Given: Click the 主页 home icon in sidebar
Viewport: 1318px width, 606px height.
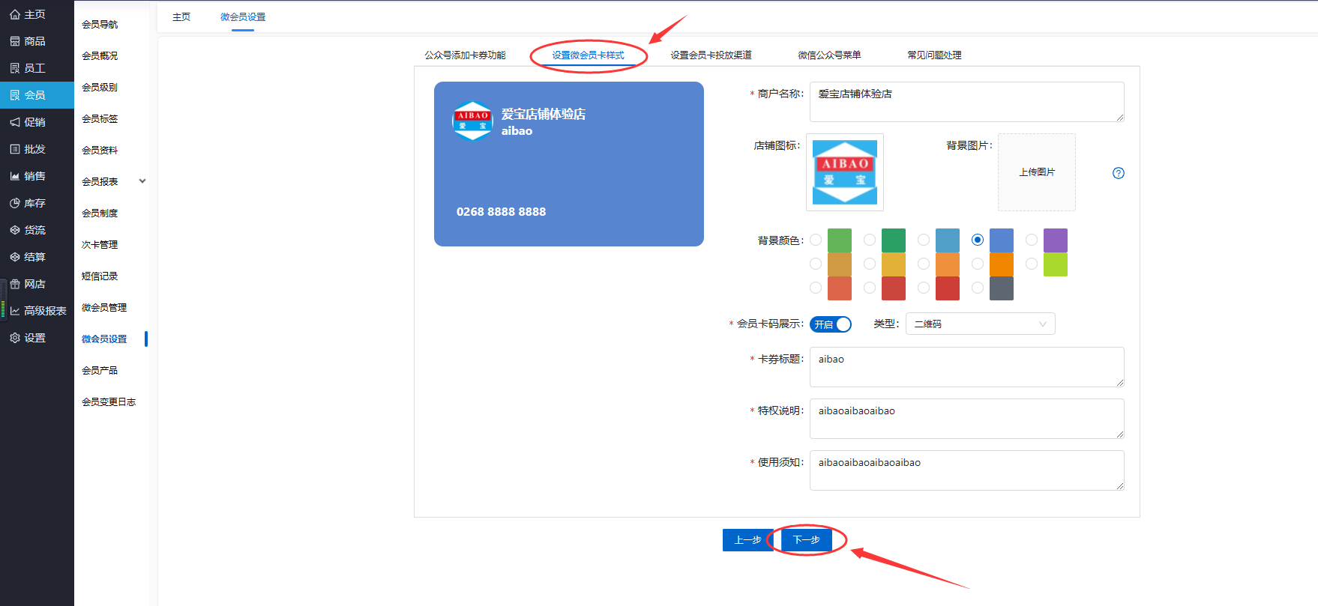Looking at the screenshot, I should point(15,14).
